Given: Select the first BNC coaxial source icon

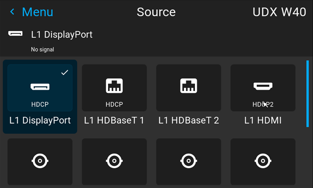Looking at the screenshot, I should click(x=40, y=161).
